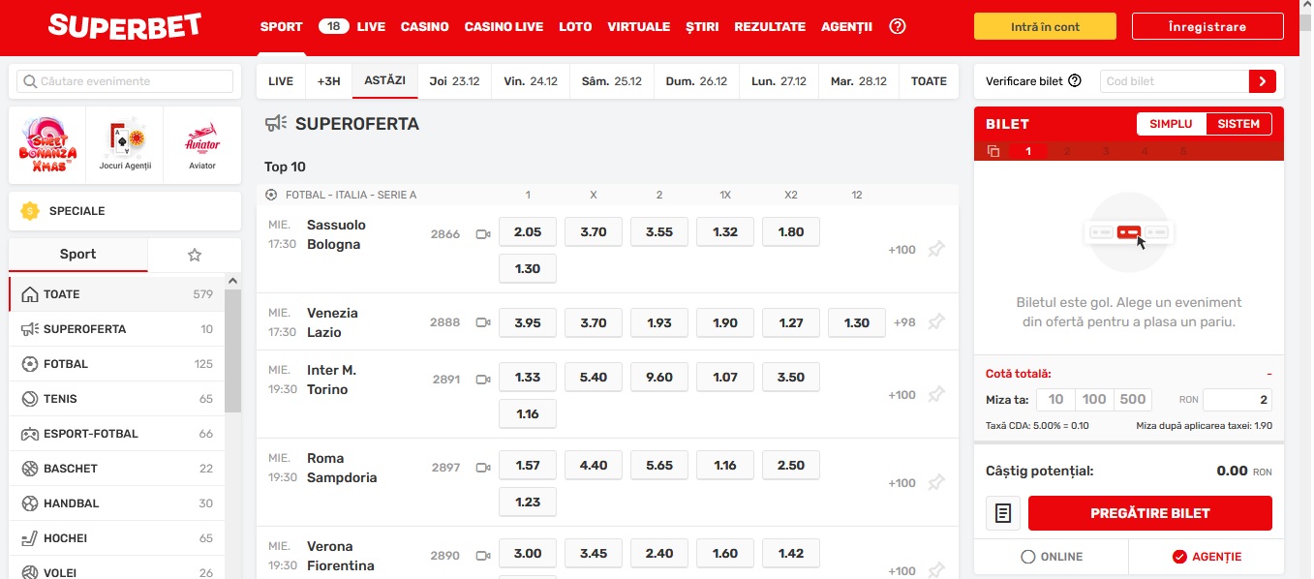
Task: Click live stream camera icon for Roma–Sampdoria
Action: [x=483, y=468]
